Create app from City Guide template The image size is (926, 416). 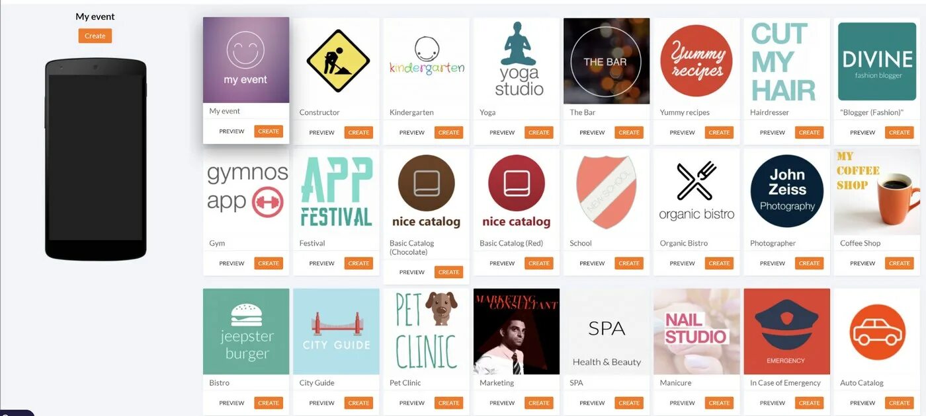pos(358,403)
